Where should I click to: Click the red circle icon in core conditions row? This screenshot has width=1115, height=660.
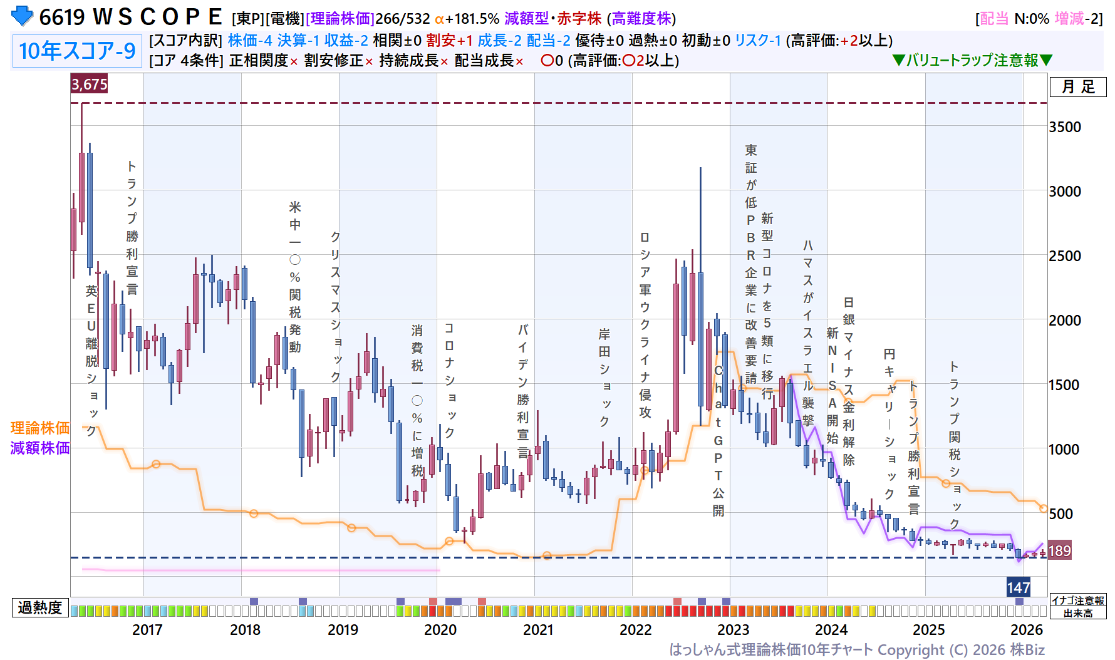click(547, 61)
